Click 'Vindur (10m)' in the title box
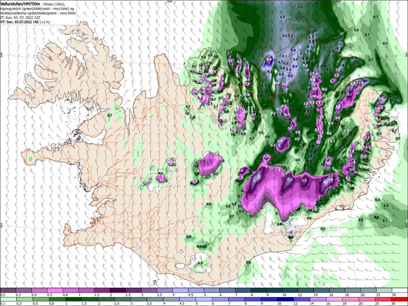Viewport: 408px width, 306px height. click(54, 4)
